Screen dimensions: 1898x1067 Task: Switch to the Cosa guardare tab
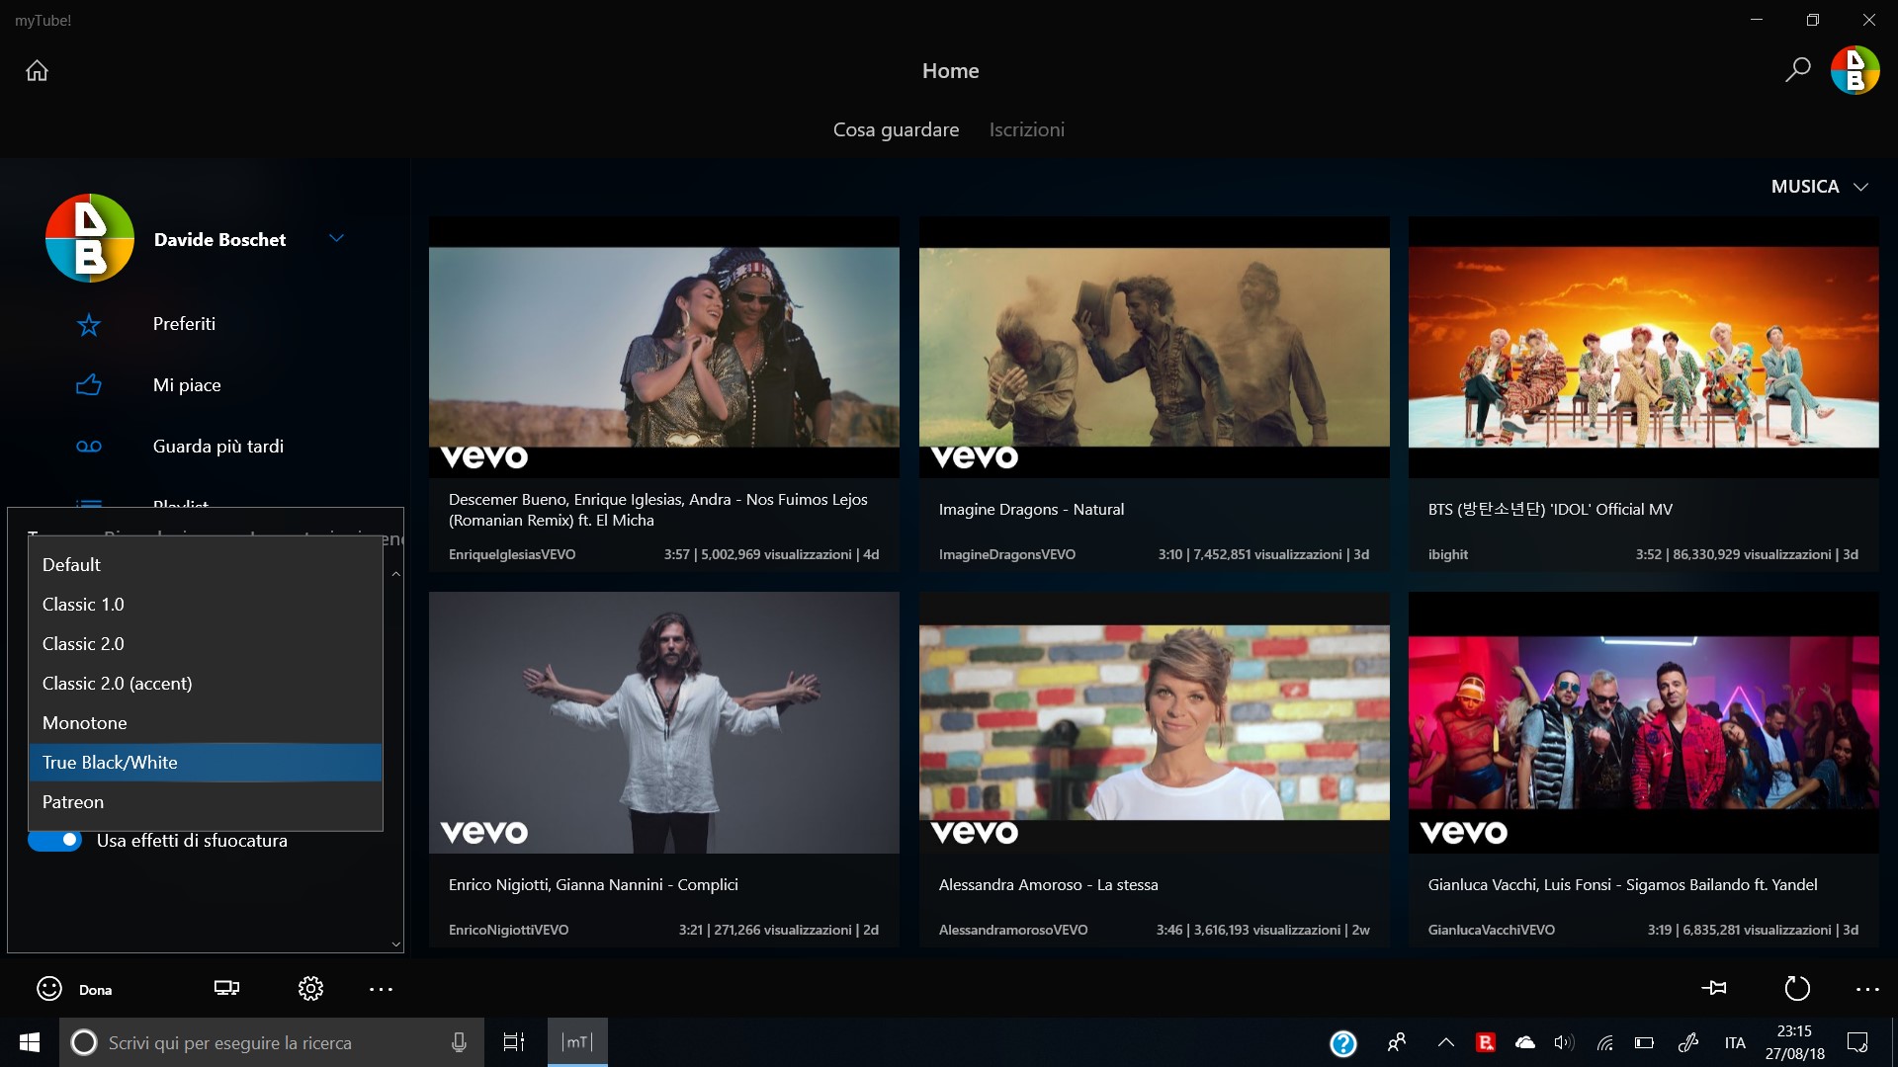(x=896, y=129)
